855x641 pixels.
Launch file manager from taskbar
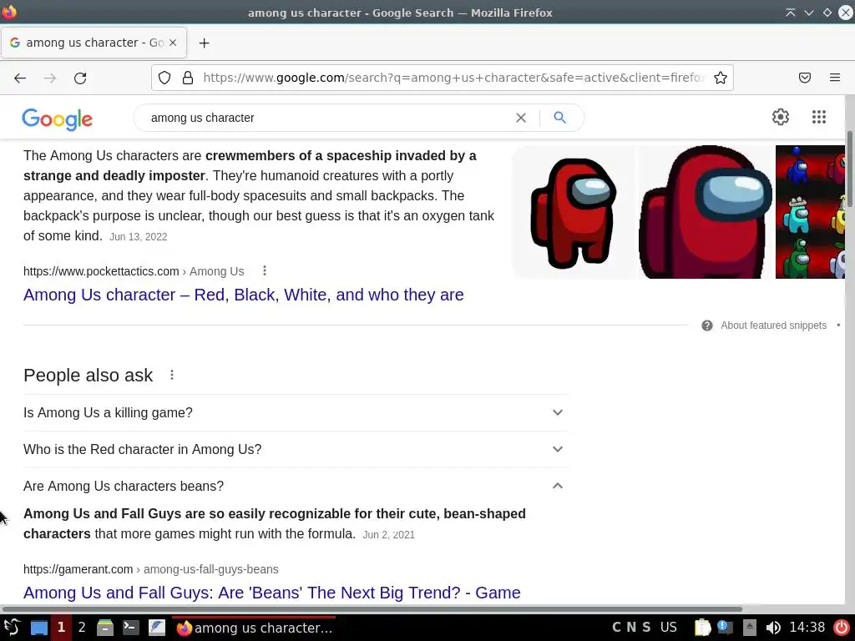[x=104, y=628]
